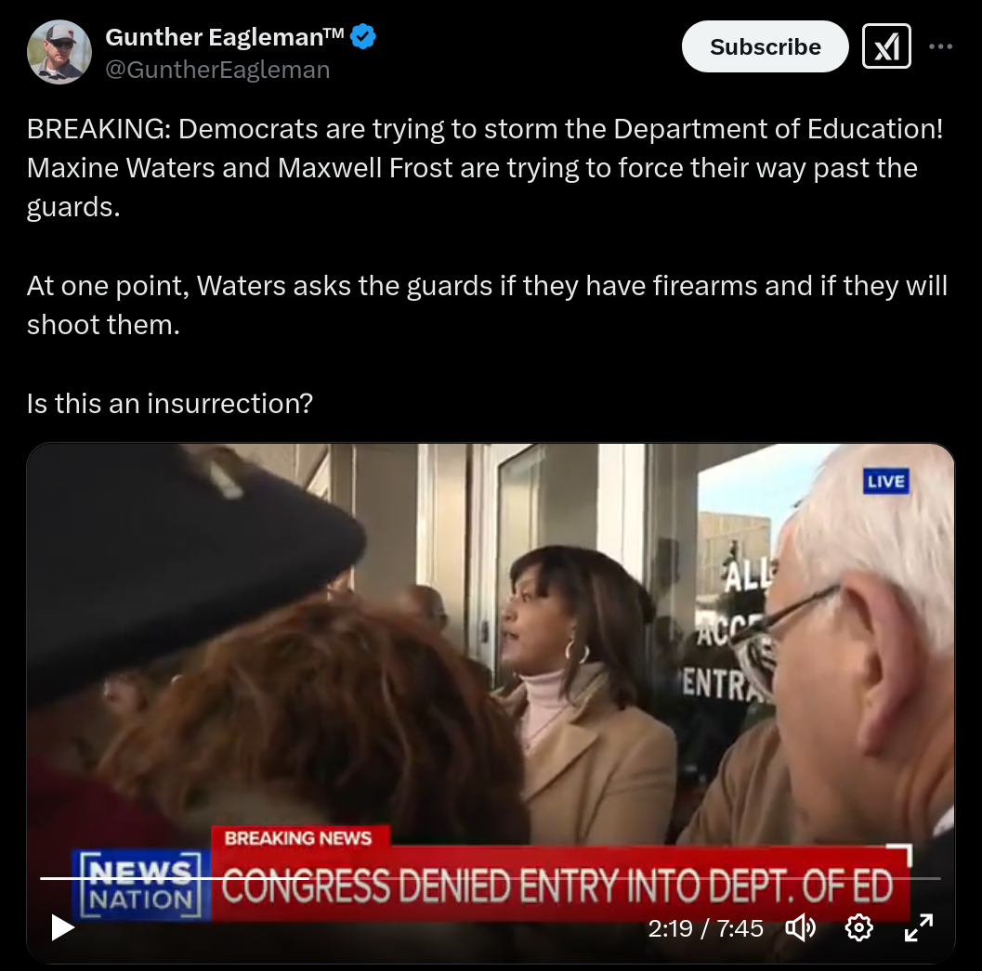982x971 pixels.
Task: Mute the video with the speaker icon
Action: pos(801,927)
